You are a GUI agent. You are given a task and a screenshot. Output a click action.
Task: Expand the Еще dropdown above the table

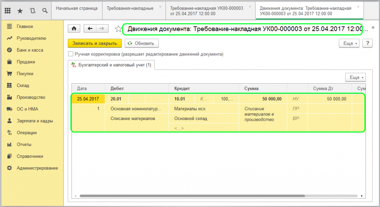click(355, 77)
